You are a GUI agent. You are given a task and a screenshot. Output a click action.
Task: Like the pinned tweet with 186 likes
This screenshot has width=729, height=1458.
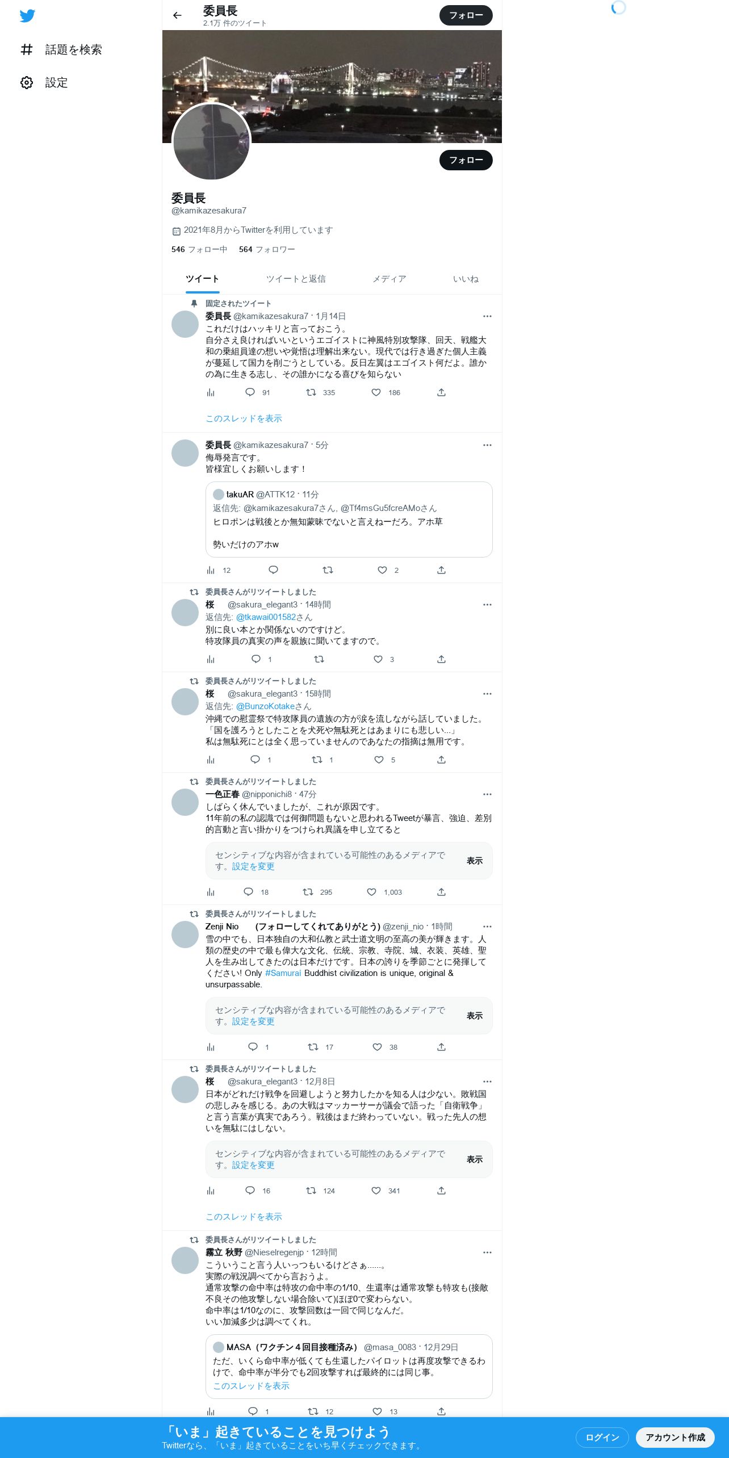pyautogui.click(x=376, y=392)
